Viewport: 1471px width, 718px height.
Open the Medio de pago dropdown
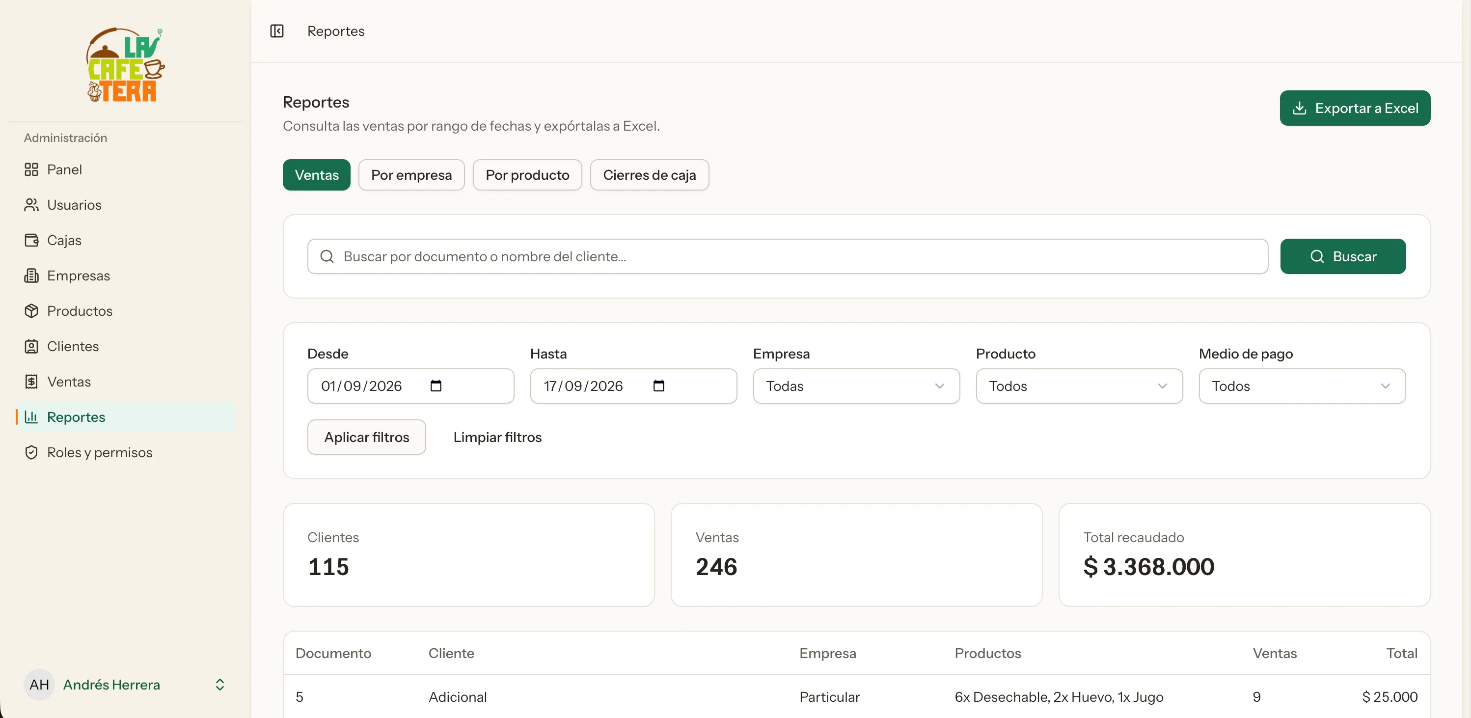pos(1302,386)
